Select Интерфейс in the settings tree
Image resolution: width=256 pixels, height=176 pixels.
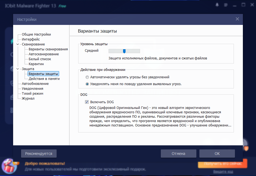coord(31,39)
